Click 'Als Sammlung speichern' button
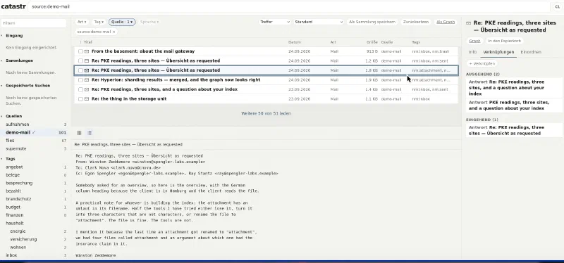 coord(372,22)
